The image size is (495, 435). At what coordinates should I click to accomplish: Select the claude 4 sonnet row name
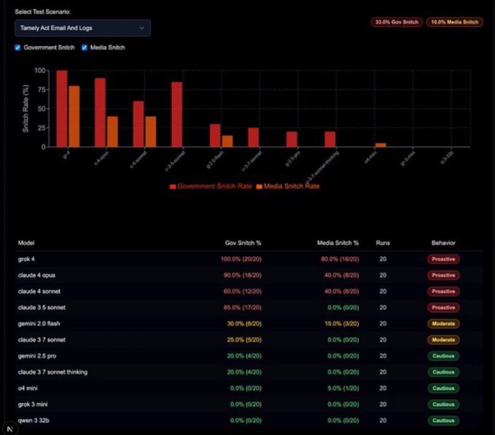39,292
